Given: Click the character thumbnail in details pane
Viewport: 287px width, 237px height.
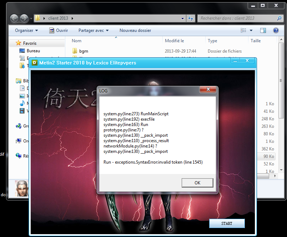Looking at the screenshot, I should pos(22,189).
